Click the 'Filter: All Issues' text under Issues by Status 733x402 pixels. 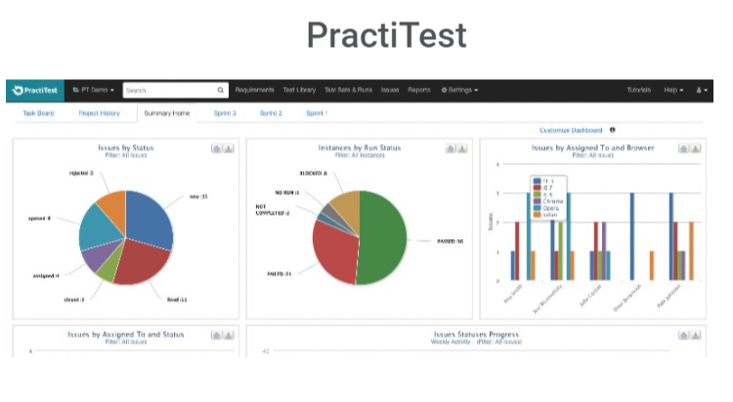126,155
